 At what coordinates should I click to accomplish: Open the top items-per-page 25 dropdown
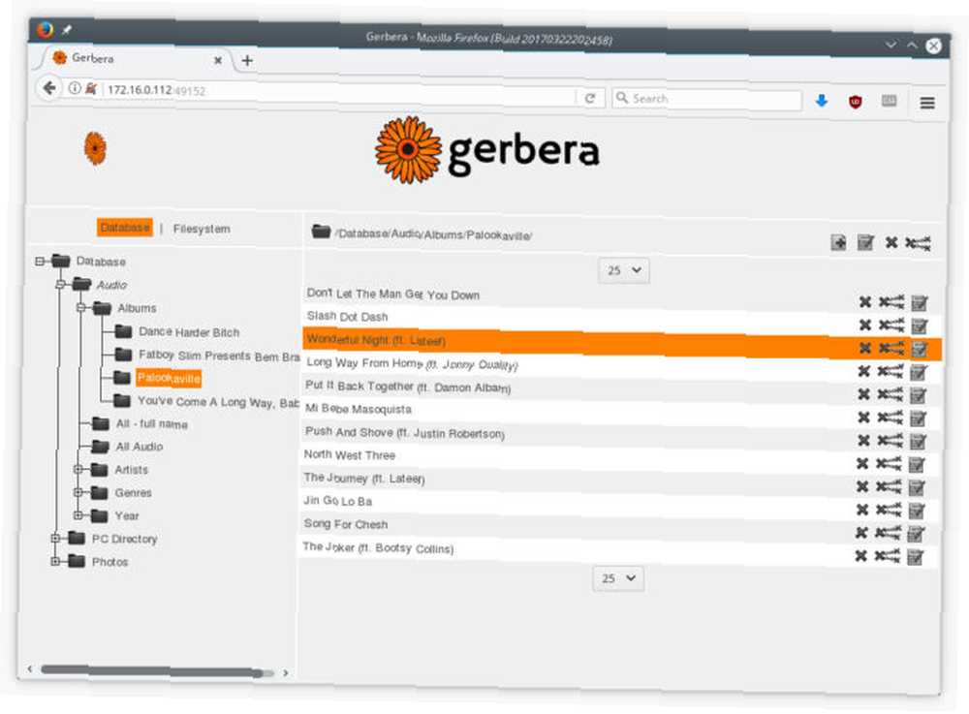(623, 270)
